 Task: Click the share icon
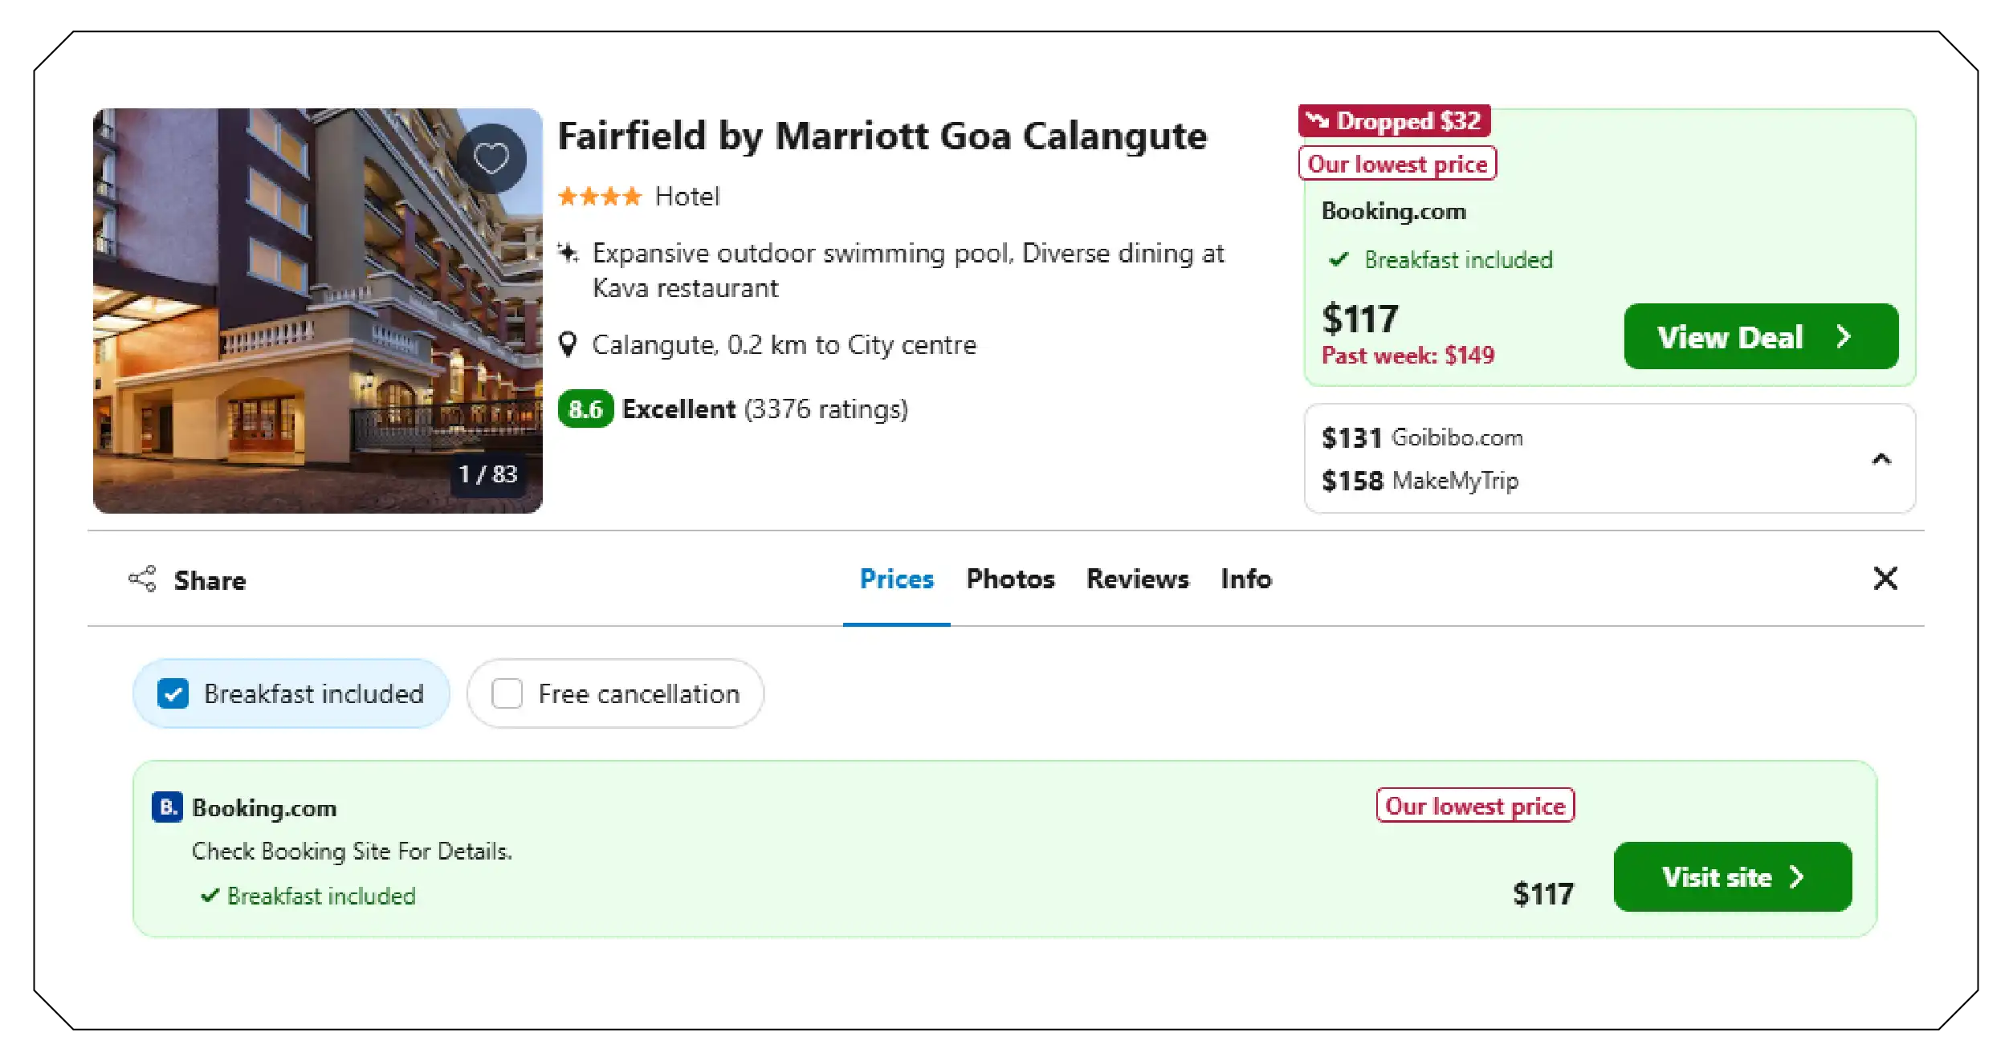point(142,579)
